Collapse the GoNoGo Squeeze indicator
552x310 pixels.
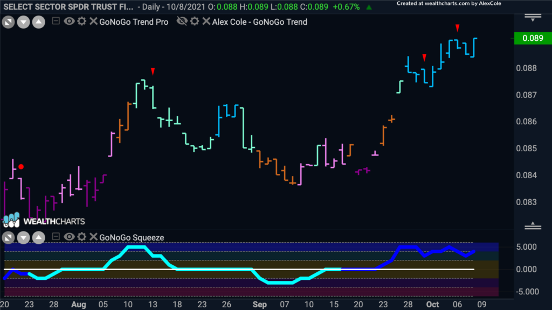tap(56, 237)
